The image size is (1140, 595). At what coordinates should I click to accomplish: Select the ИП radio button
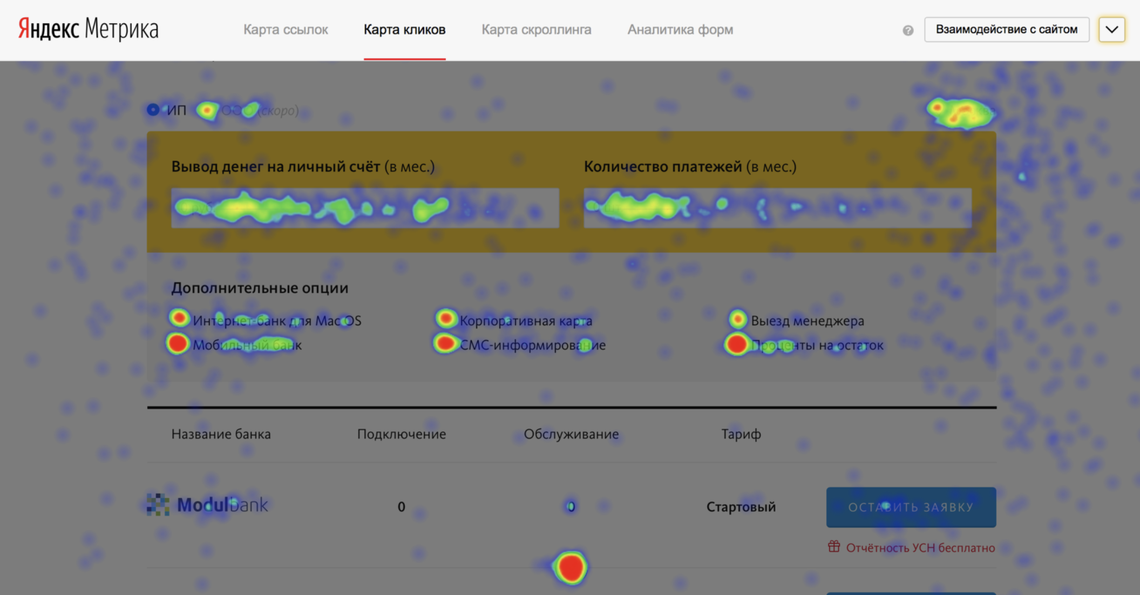pyautogui.click(x=153, y=110)
